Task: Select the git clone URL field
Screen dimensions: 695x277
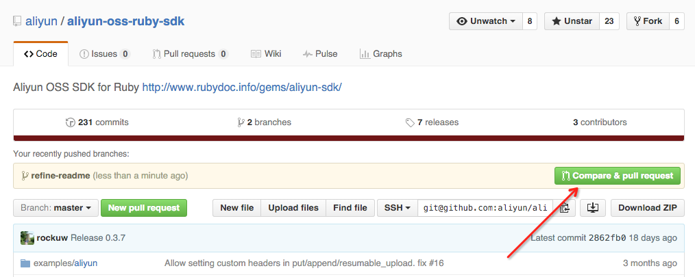Action: tap(485, 208)
